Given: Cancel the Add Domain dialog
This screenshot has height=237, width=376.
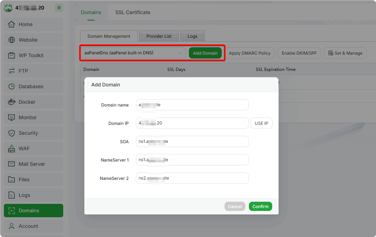Looking at the screenshot, I should [x=235, y=207].
